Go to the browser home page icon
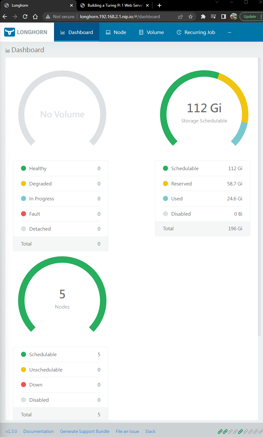 (x=35, y=17)
